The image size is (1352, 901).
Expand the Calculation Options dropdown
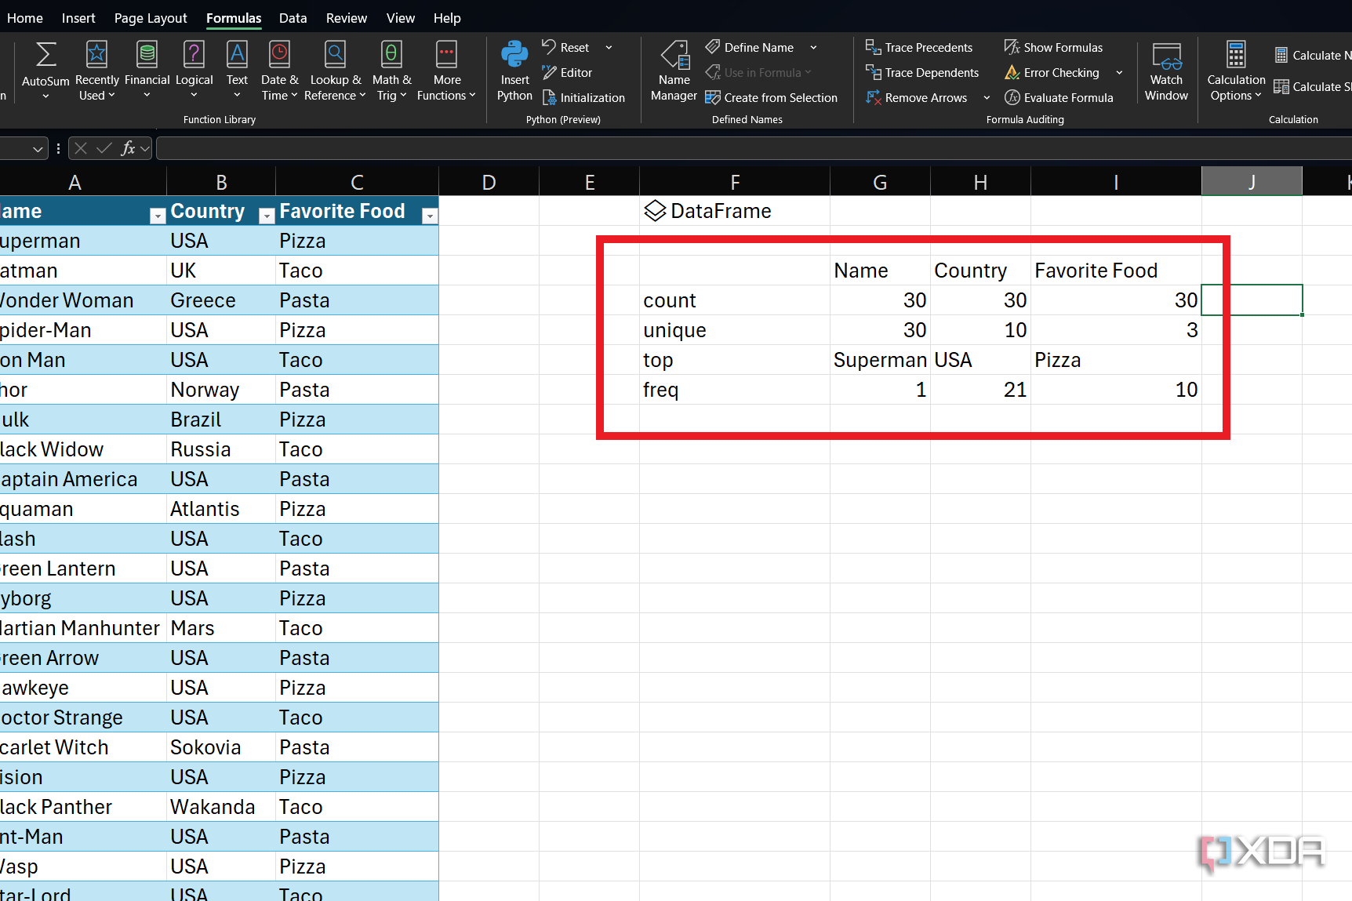coord(1236,71)
